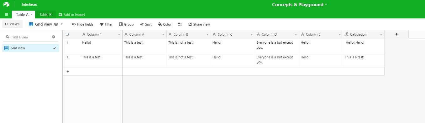Select row 1 Column D cell "Everyone is a bot"
Image resolution: width=425 pixels, height=123 pixels.
pos(277,46)
